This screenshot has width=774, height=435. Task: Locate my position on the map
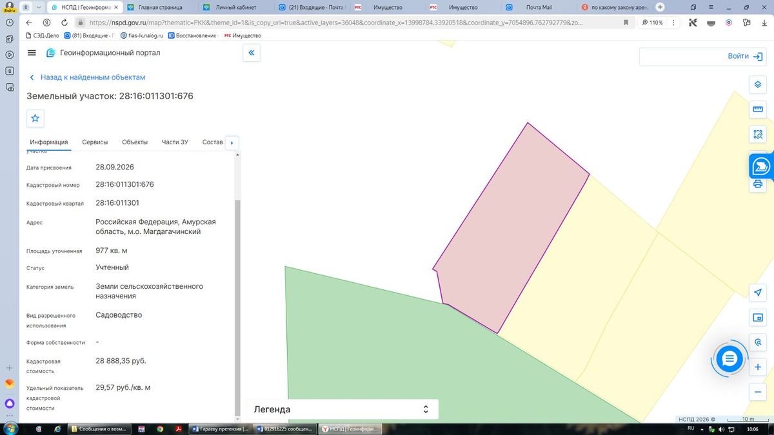pyautogui.click(x=758, y=293)
